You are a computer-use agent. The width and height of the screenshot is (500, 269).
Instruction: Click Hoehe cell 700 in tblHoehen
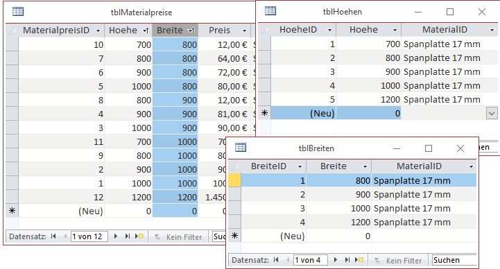tap(368, 44)
